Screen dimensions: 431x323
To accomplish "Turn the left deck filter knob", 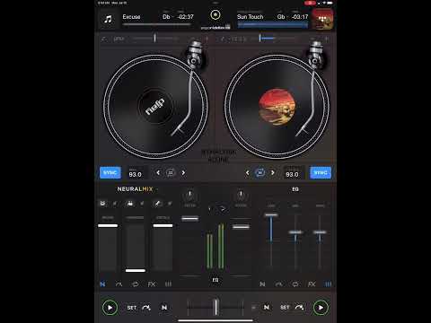I will (189, 196).
